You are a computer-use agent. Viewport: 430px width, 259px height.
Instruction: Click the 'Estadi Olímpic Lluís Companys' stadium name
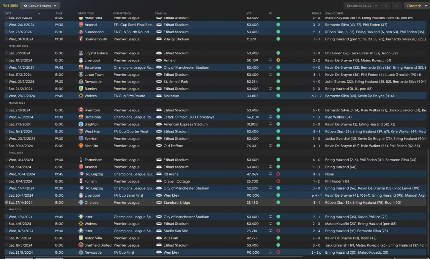pos(189,117)
